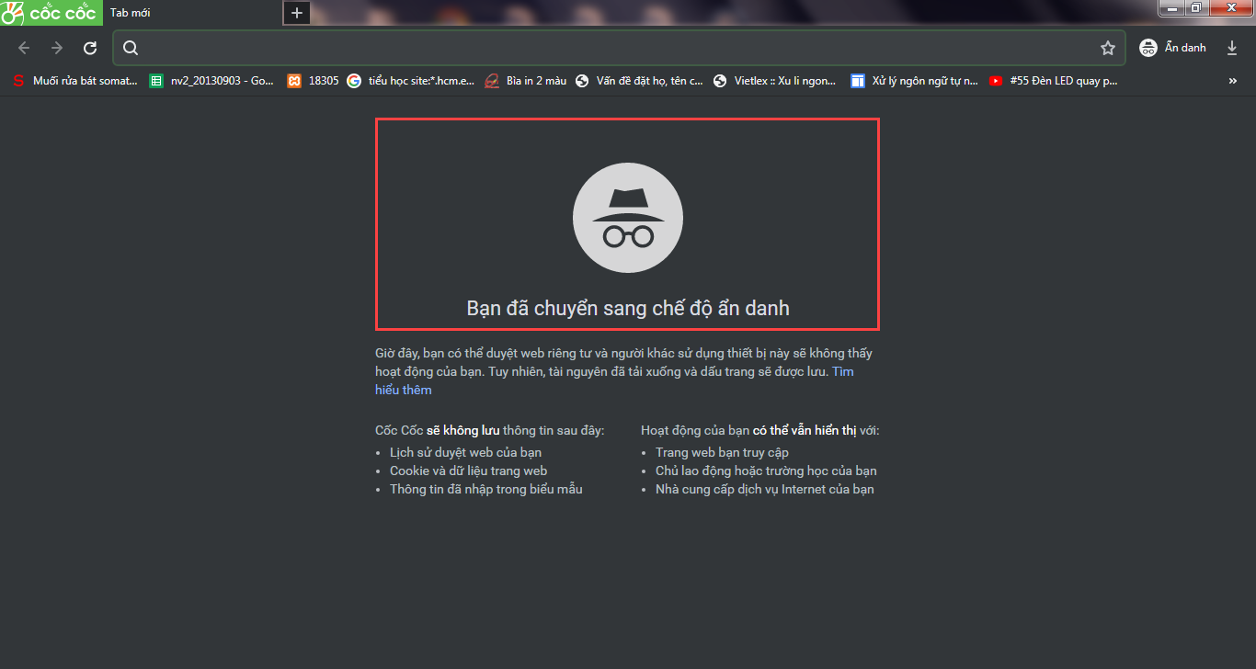Click the search magnifier in address bar
The width and height of the screenshot is (1256, 669).
click(x=131, y=48)
